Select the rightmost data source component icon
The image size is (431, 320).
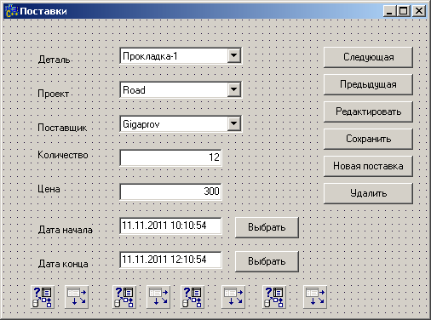[315, 297]
